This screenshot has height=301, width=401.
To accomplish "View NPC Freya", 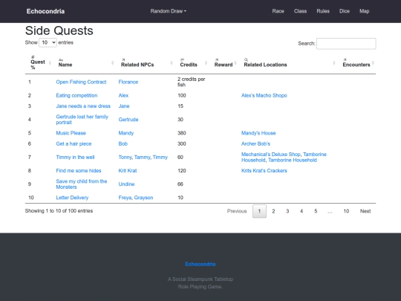I will pos(125,198).
